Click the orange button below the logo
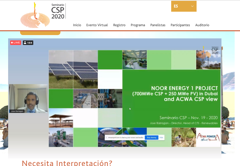This screenshot has width=240, height=166. tap(40, 33)
